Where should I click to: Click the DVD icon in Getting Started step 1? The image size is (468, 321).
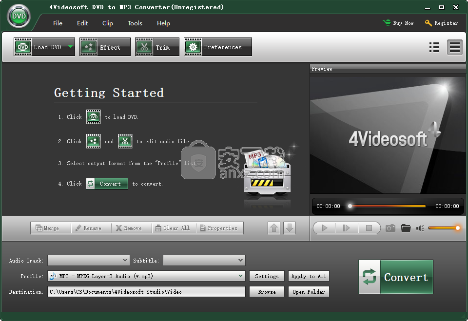[94, 116]
